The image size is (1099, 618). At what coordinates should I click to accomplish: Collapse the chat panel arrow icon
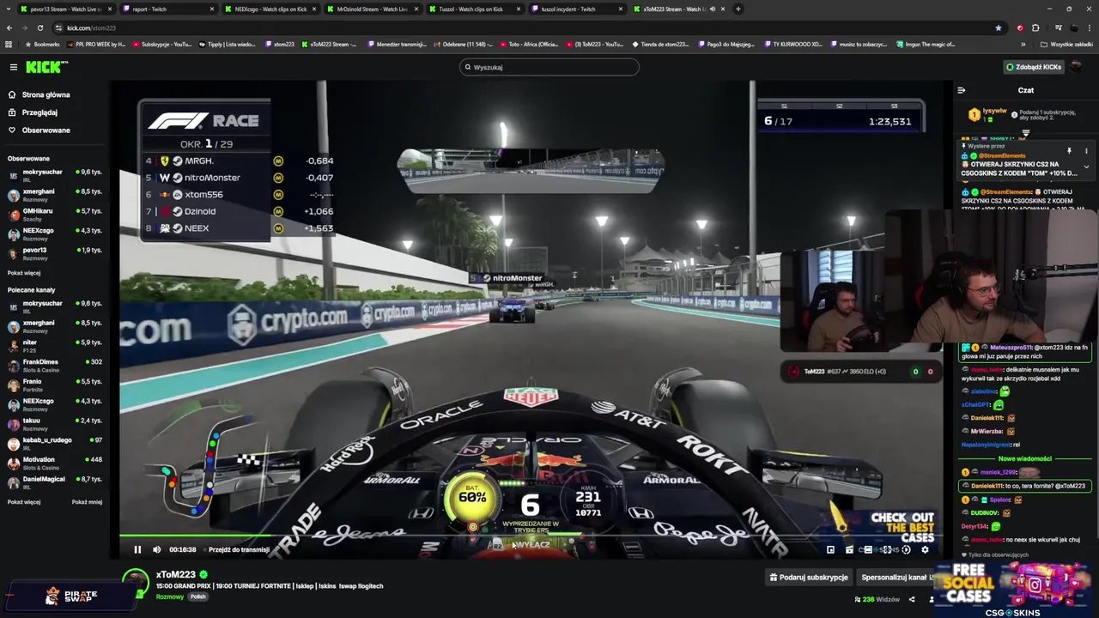coord(961,90)
